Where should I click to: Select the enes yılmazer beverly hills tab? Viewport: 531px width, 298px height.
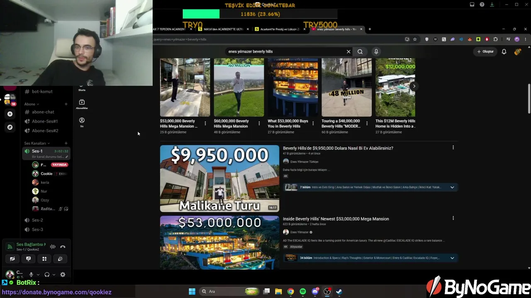336,29
